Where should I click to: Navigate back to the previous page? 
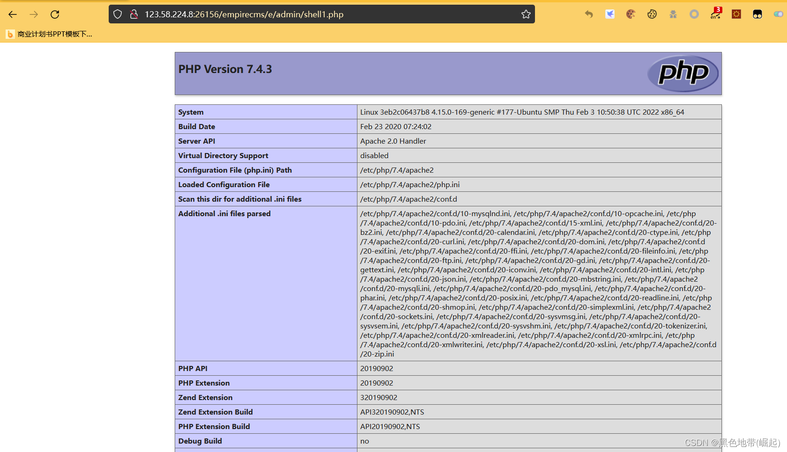[13, 14]
